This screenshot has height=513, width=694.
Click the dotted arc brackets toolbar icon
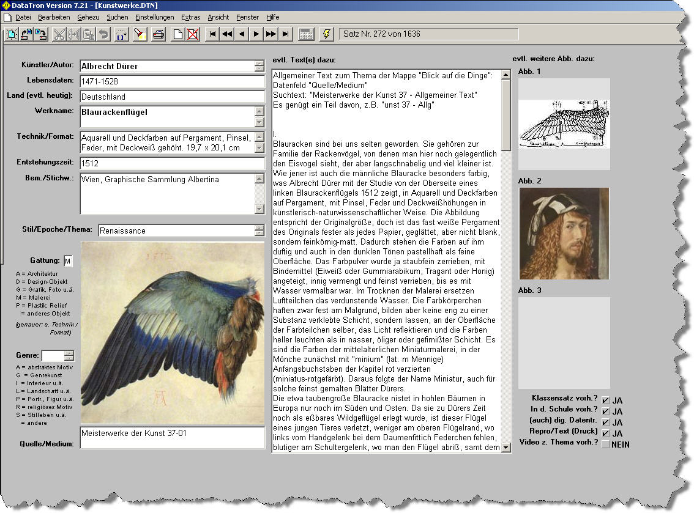tap(121, 34)
